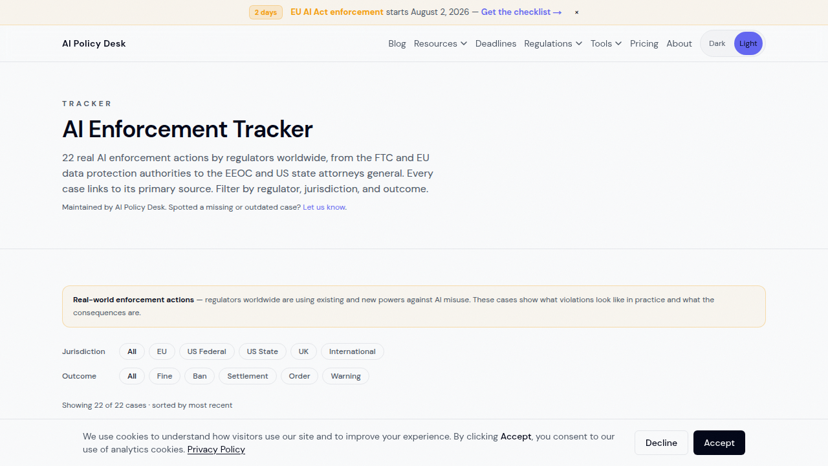Select All in Outcome filter

click(x=132, y=376)
